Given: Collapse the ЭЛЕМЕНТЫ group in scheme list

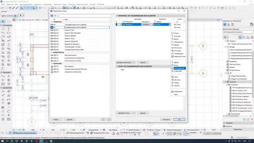Looking at the screenshot, I should tap(52, 22).
